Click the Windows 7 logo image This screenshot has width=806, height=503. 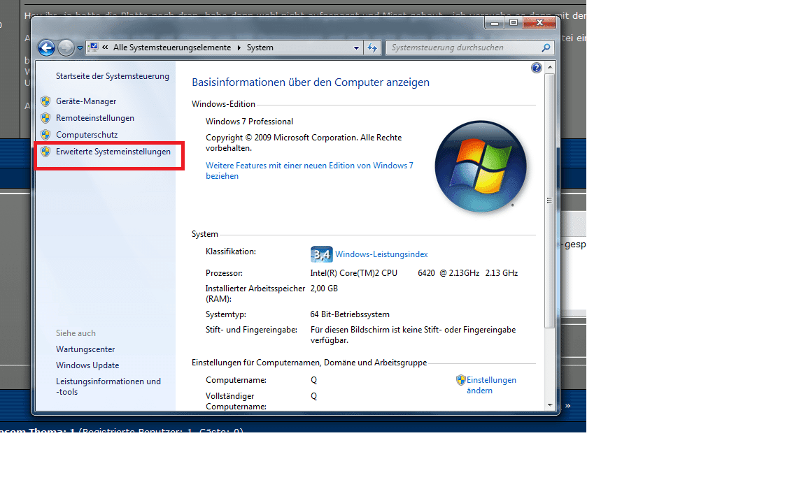tap(481, 166)
